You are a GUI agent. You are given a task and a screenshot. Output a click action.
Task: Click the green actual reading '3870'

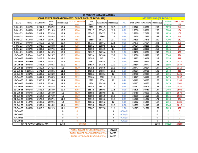(168, 27)
